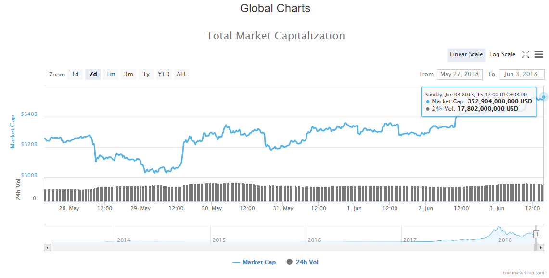The image size is (549, 278).
Task: Switch to the YTD zoom range
Action: [x=164, y=74]
